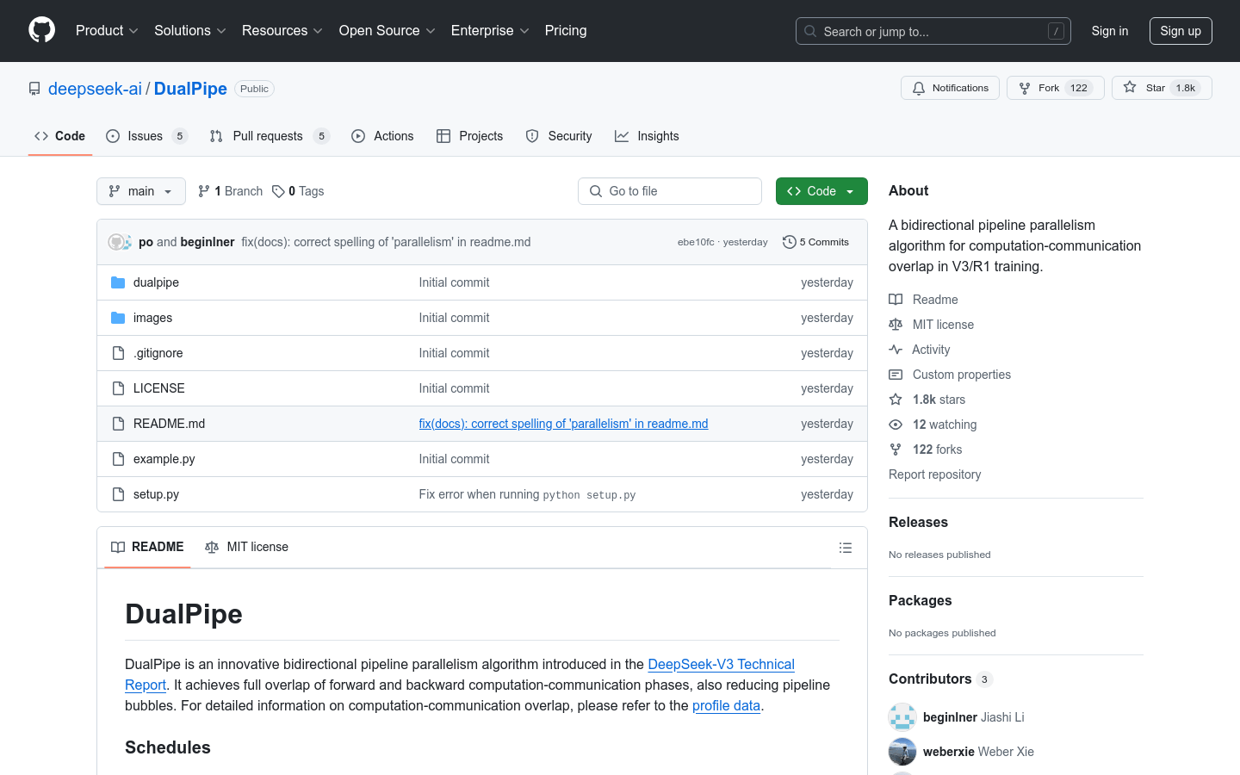View 1 Branch list
The height and width of the screenshot is (775, 1240).
[x=230, y=191]
